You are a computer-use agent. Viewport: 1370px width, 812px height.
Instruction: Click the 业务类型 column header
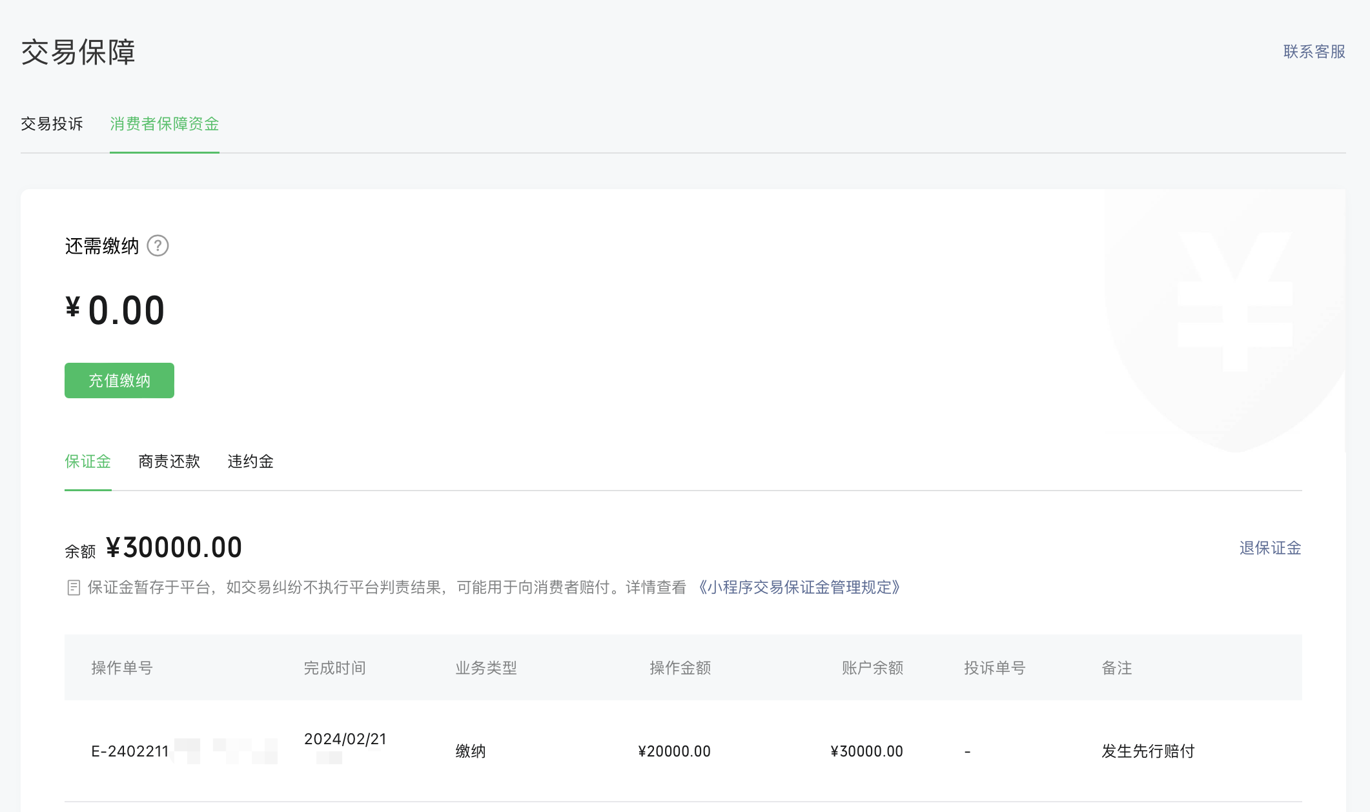486,668
